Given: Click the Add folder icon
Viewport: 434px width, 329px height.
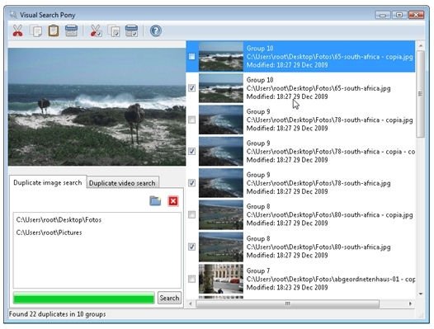Looking at the screenshot, I should tap(155, 201).
